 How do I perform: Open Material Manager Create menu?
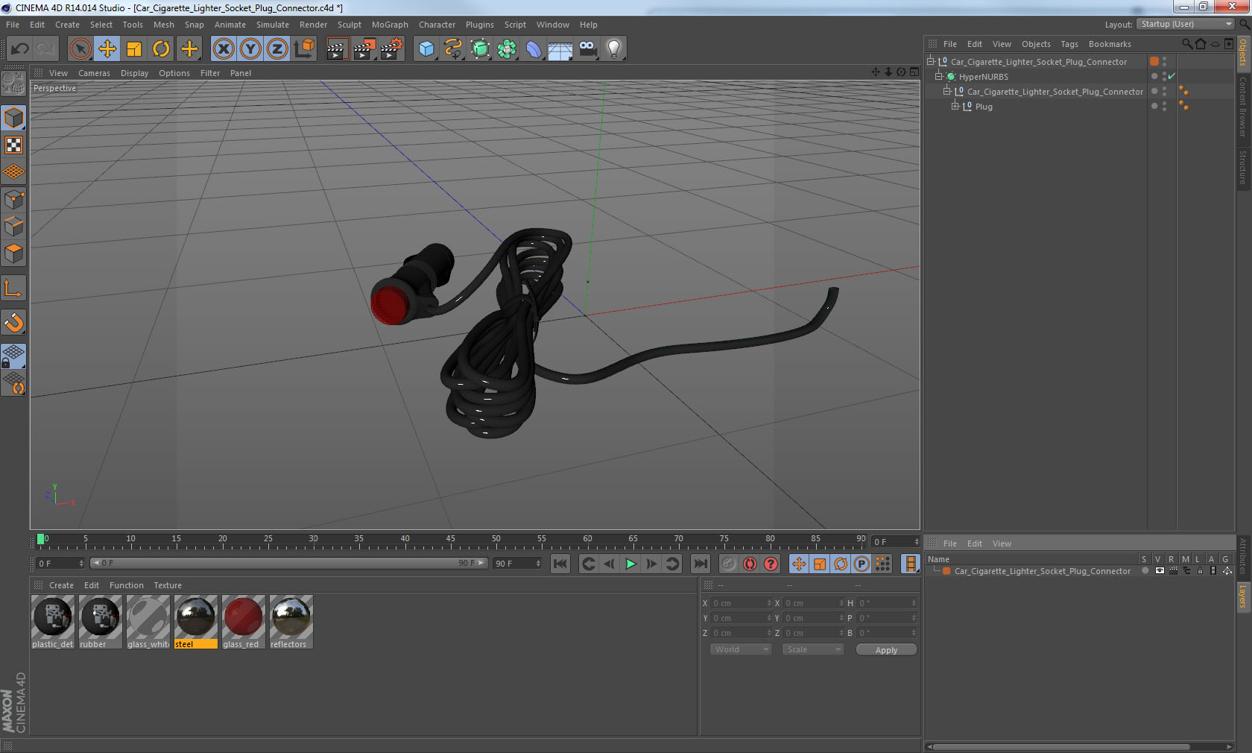[61, 585]
